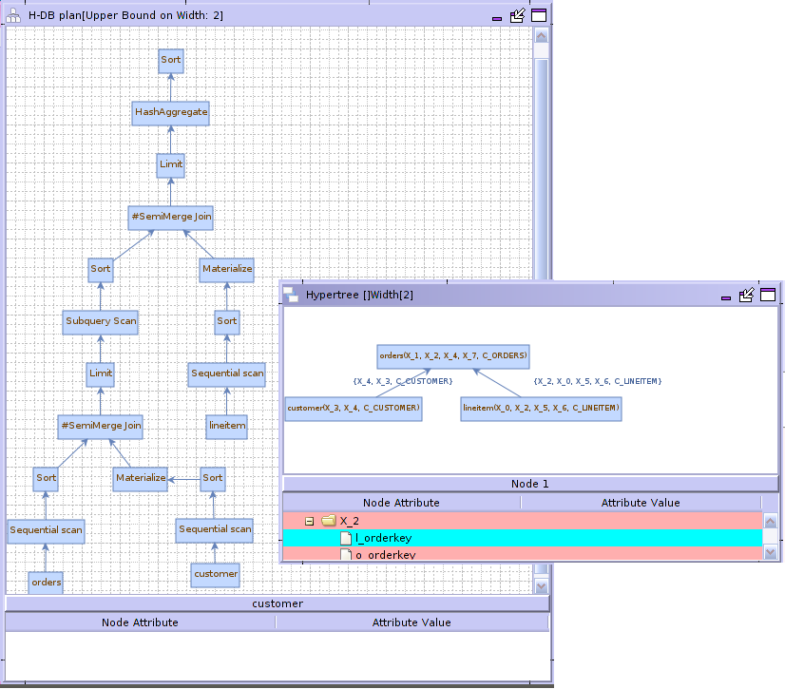
Task: Select the Limit node below HashAggregate
Action: coord(171,164)
